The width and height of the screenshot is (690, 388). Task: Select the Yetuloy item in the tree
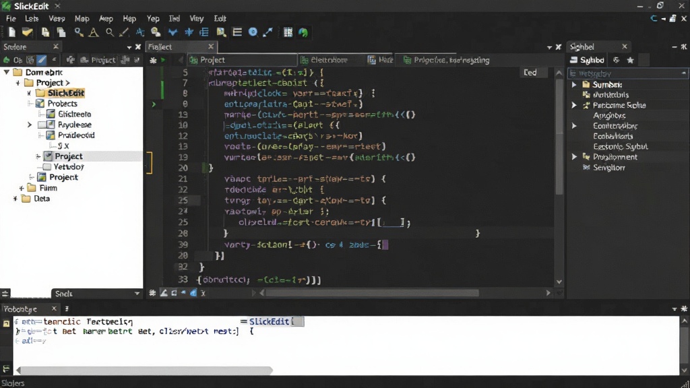(x=69, y=167)
